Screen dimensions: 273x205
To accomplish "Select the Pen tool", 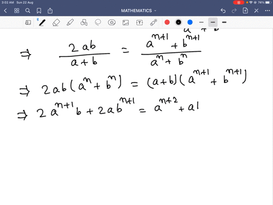I will coord(42,22).
